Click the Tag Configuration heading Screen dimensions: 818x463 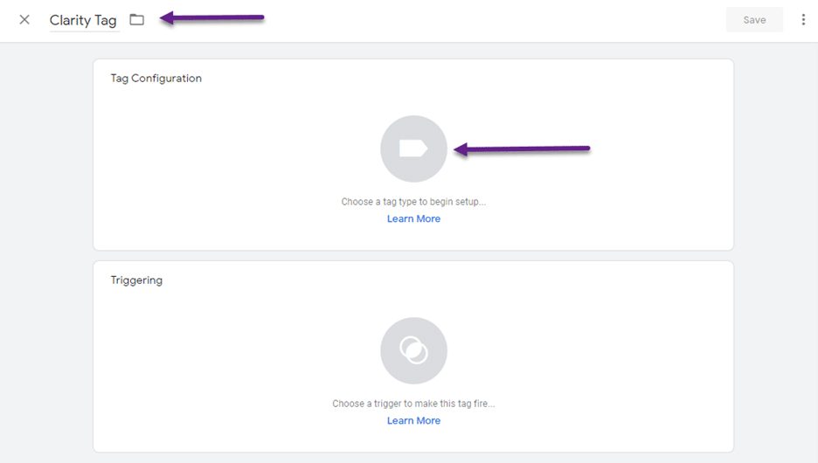tap(156, 79)
